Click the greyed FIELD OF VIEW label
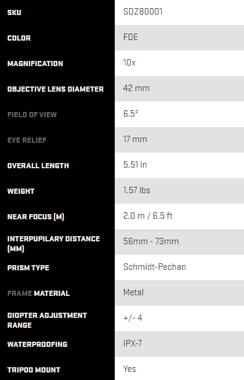The height and width of the screenshot is (380, 244). pos(32,115)
